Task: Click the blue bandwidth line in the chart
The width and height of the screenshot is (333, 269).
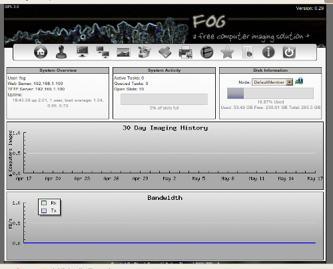Action: tap(170, 242)
